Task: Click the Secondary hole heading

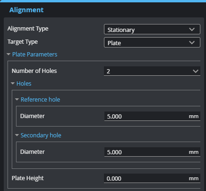Action: (x=41, y=135)
